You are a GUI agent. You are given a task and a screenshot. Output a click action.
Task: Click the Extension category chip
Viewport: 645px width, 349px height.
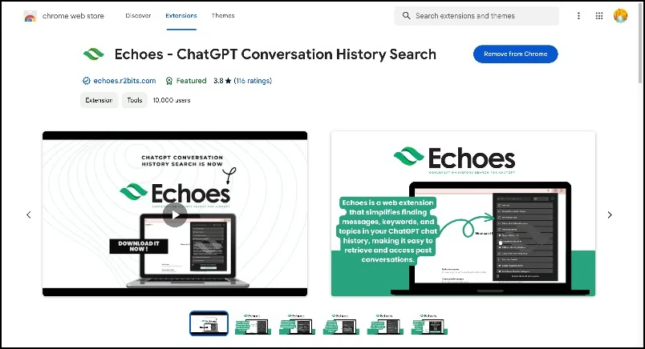click(x=99, y=100)
